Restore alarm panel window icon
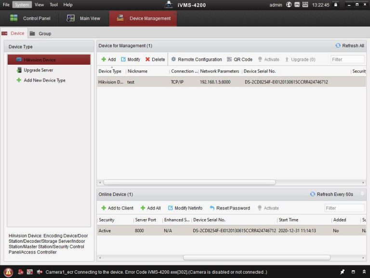This screenshot has width=370, height=278. tap(353, 272)
